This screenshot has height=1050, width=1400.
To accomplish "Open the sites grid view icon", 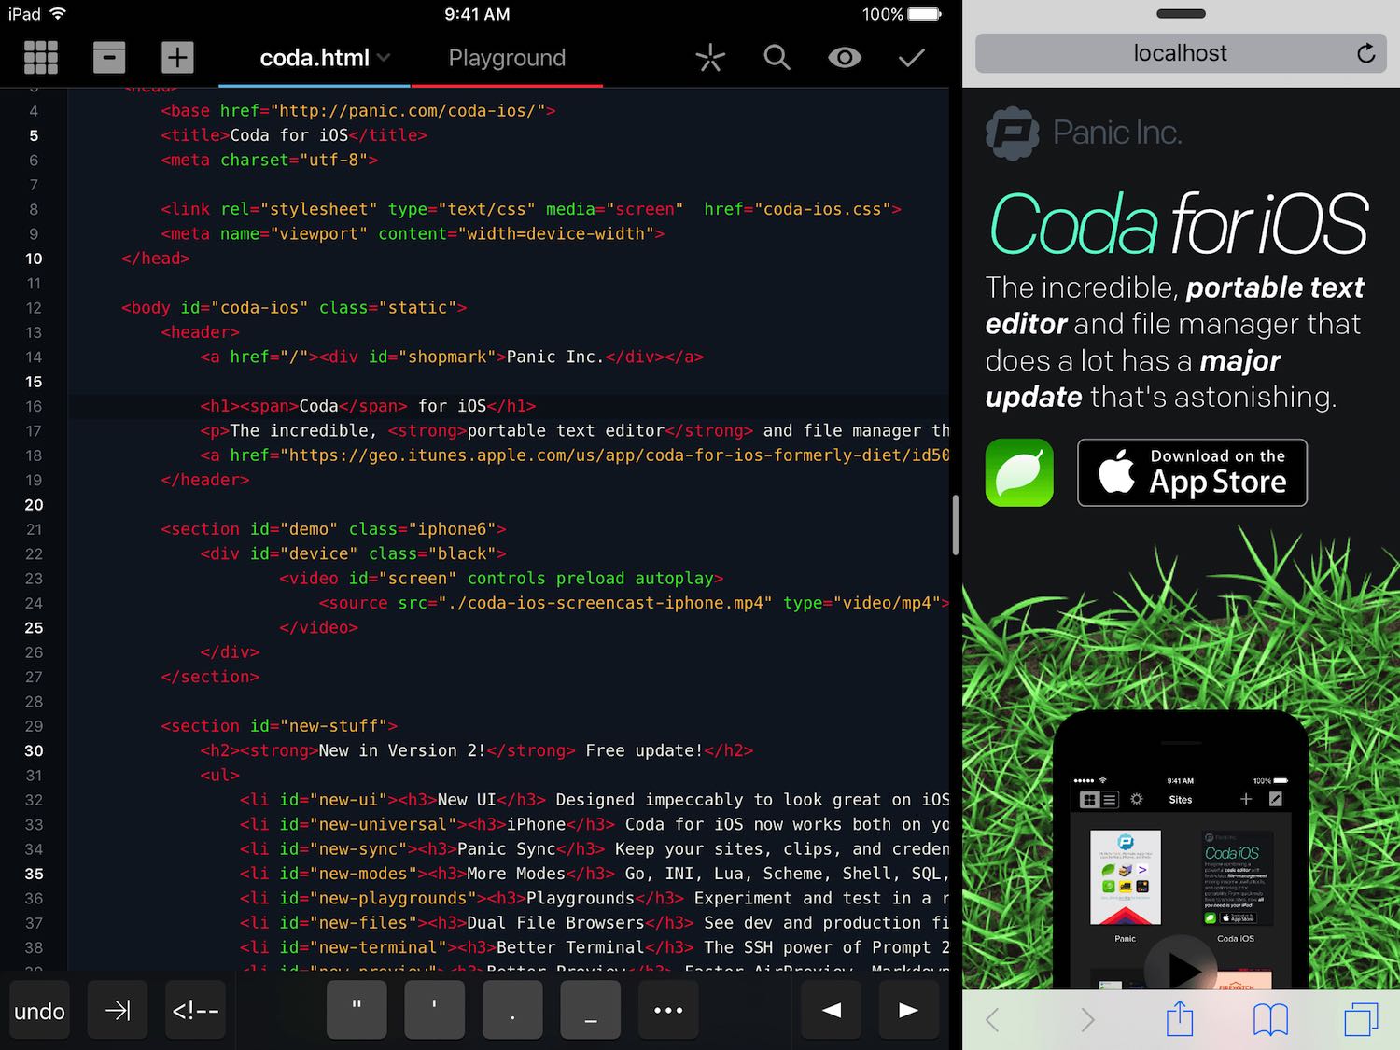I will pos(40,58).
